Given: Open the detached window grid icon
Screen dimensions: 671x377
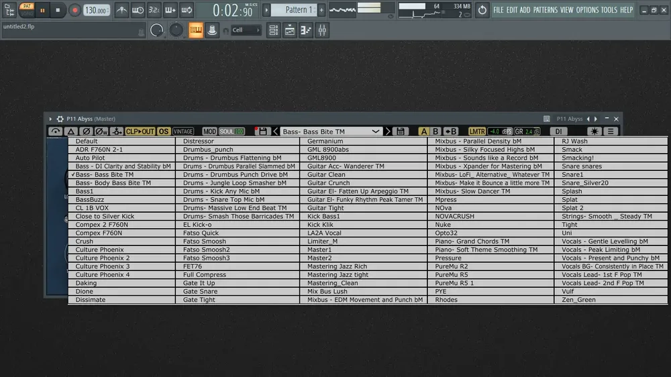Looking at the screenshot, I should [546, 119].
